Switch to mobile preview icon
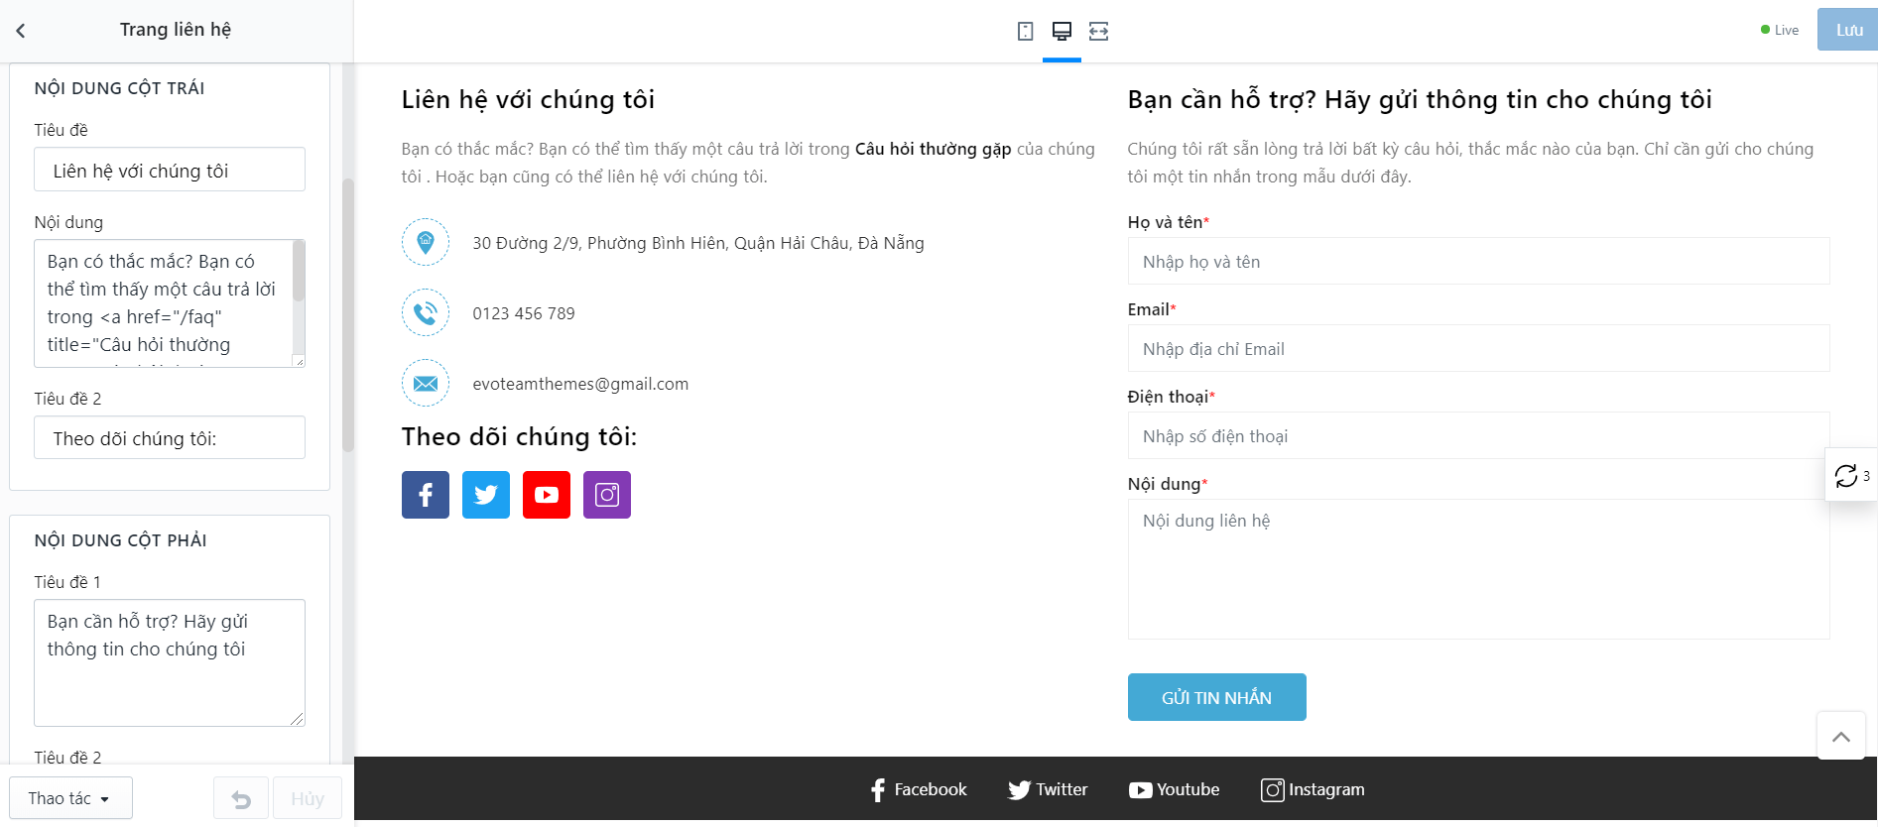 click(1025, 32)
